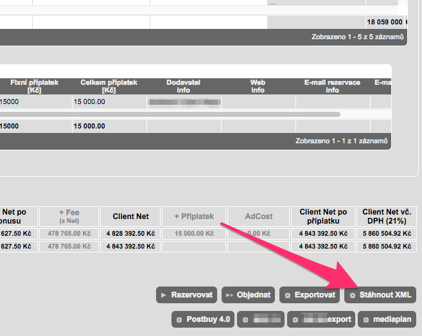This screenshot has height=336, width=422.
Task: Click the E-mail rezervace info column header
Action: pyautogui.click(x=332, y=86)
